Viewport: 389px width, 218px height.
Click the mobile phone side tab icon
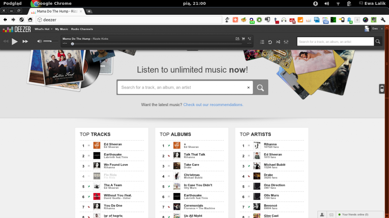382,89
